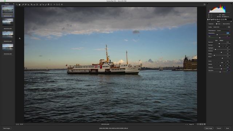Switch to the Presets tab
233x131 pixels.
(x=224, y=19)
